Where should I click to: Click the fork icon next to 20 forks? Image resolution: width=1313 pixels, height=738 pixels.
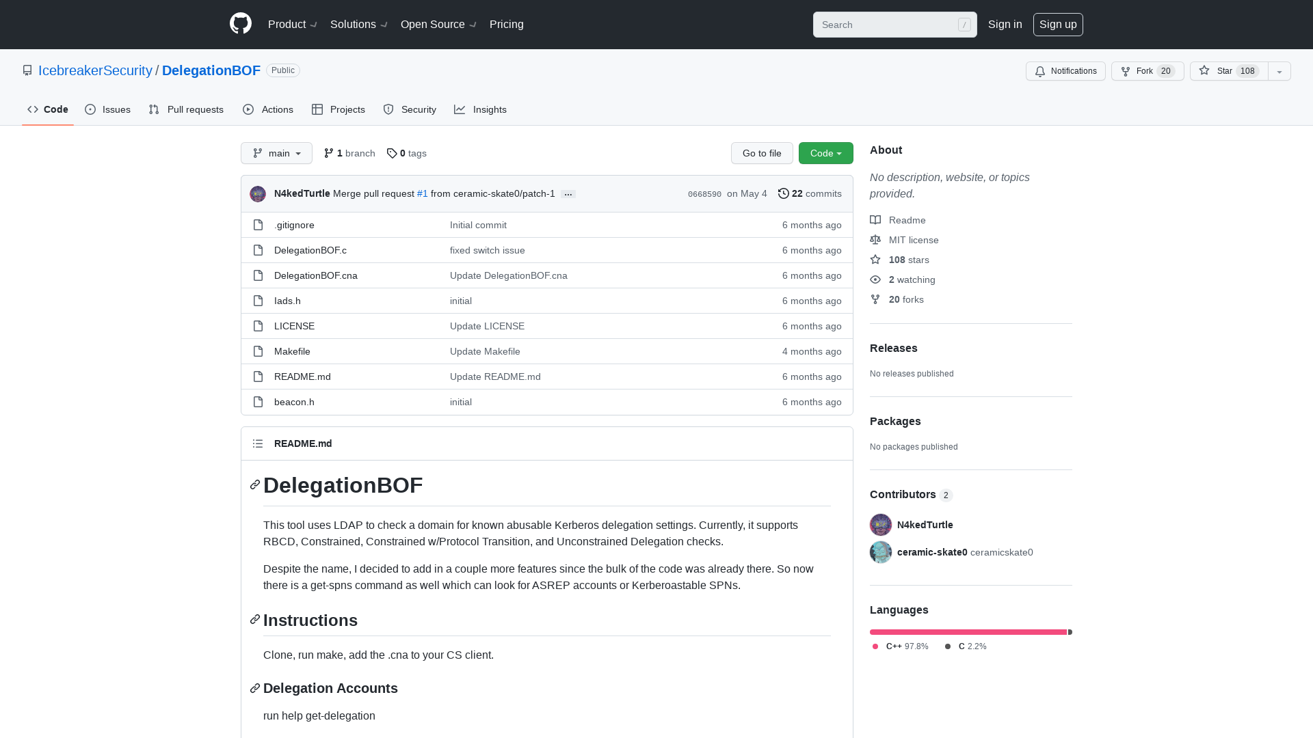point(875,299)
